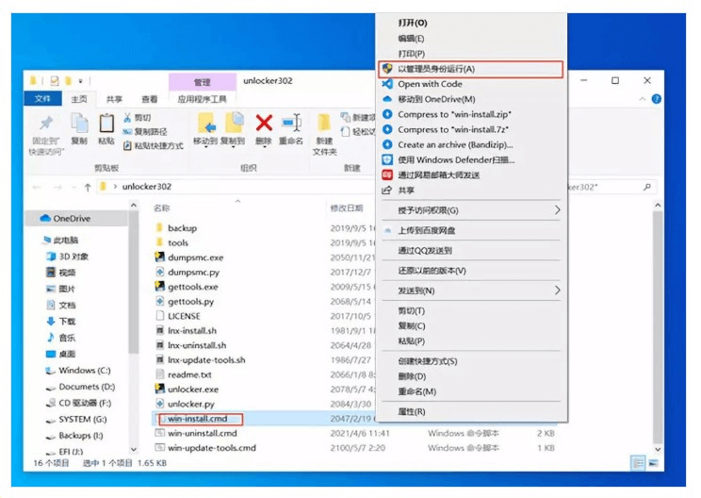Click the Move To ribbon icon
701x498 pixels.
205,124
